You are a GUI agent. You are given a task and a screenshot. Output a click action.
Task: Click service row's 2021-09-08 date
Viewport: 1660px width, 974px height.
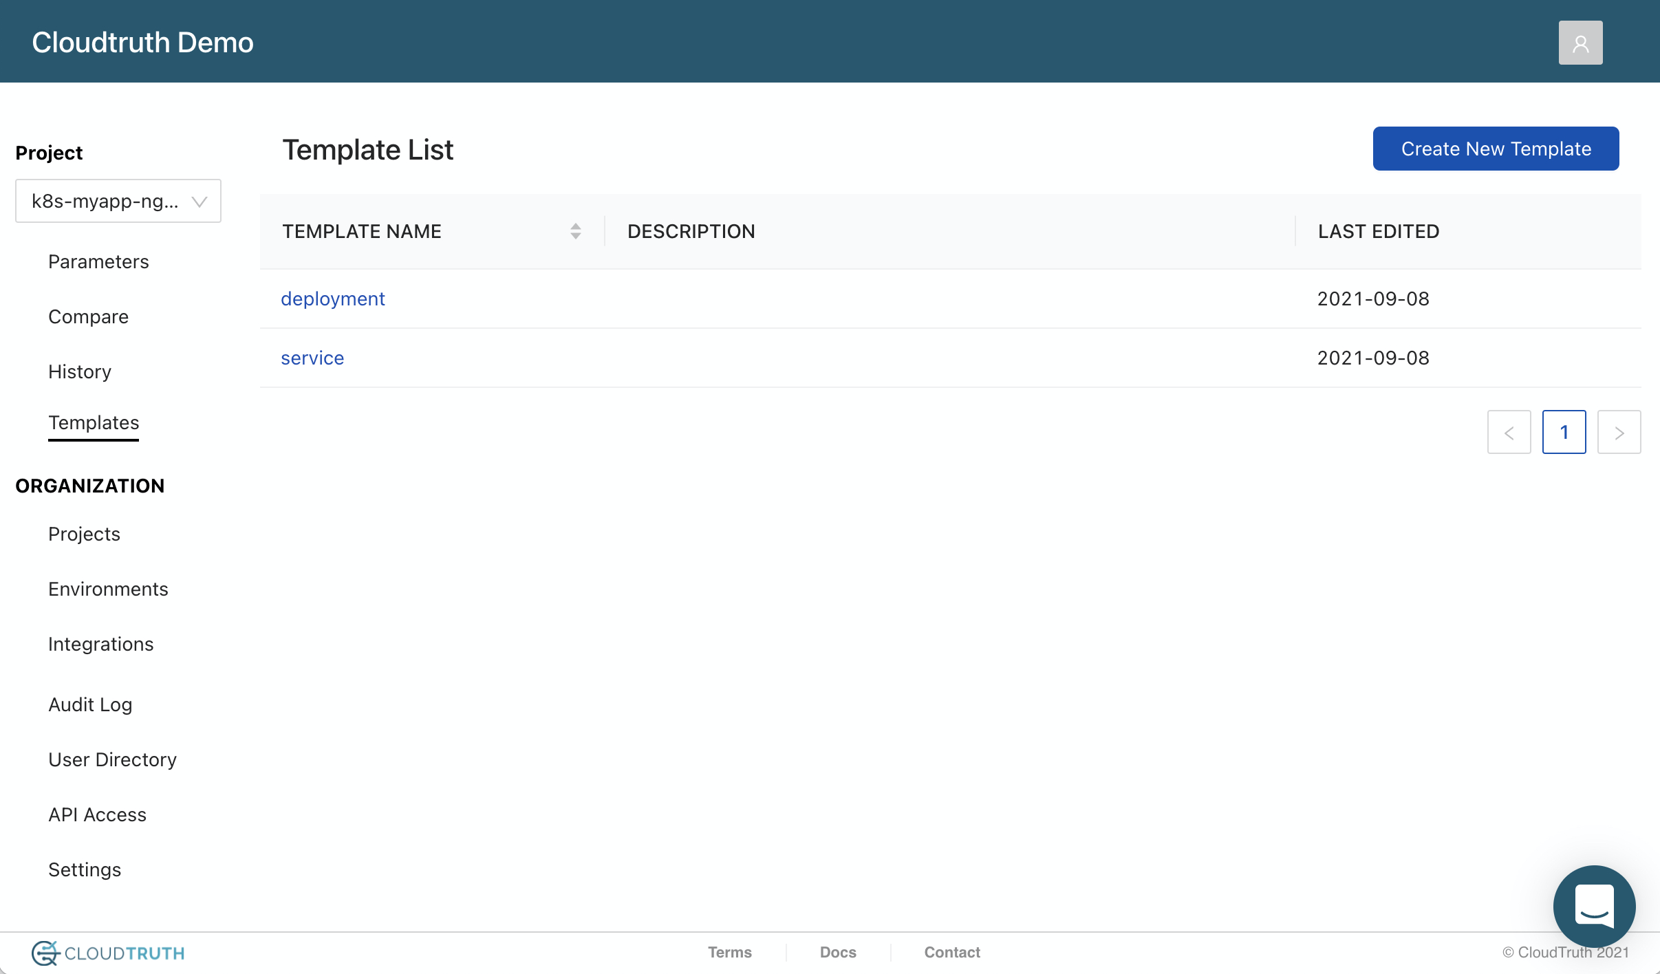[x=1373, y=358]
